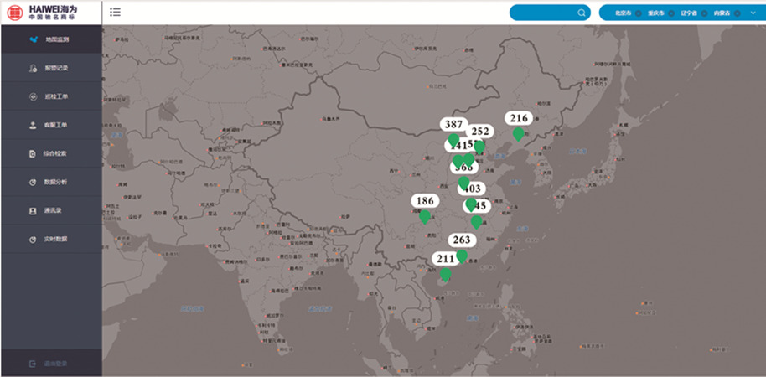Toggle the round button next to 北京市
Viewport: 766px width, 377px height.
pyautogui.click(x=639, y=13)
